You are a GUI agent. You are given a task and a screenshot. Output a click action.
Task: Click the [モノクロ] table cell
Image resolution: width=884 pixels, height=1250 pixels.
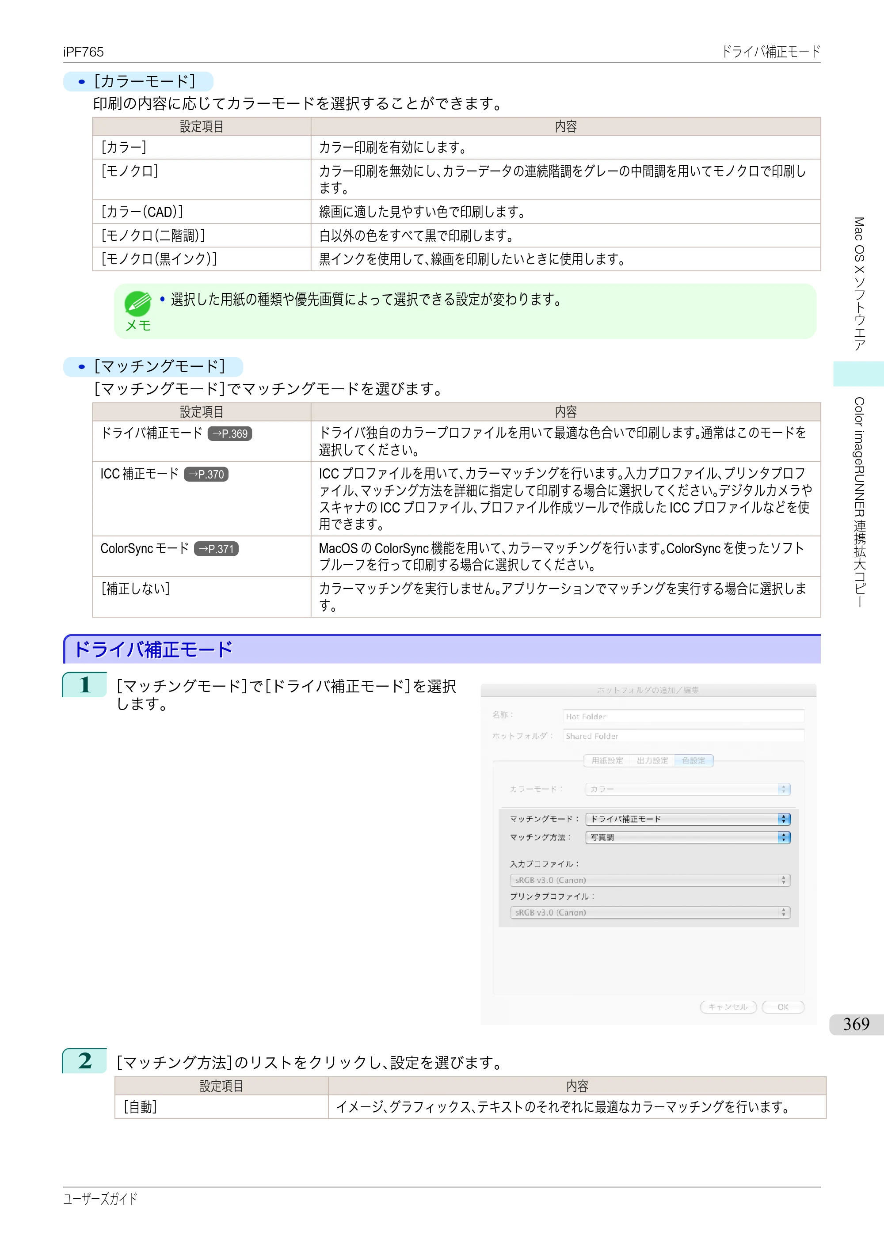(x=202, y=180)
